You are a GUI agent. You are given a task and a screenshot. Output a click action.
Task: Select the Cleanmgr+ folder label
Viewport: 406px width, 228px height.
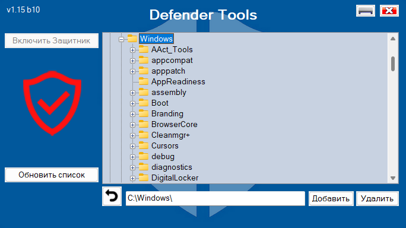pyautogui.click(x=170, y=135)
